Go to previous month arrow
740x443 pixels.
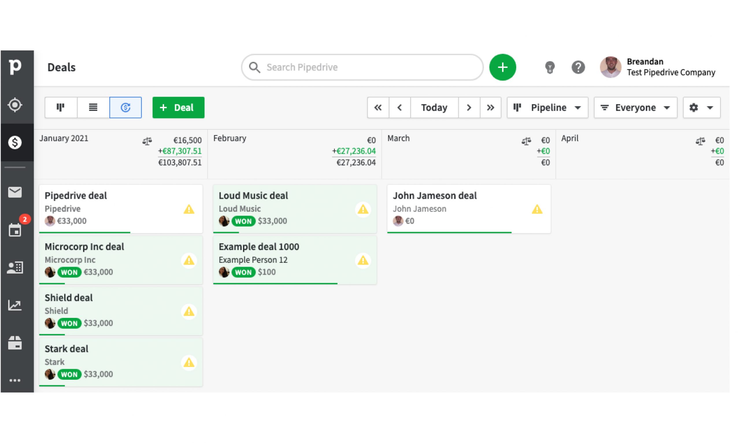coord(400,107)
